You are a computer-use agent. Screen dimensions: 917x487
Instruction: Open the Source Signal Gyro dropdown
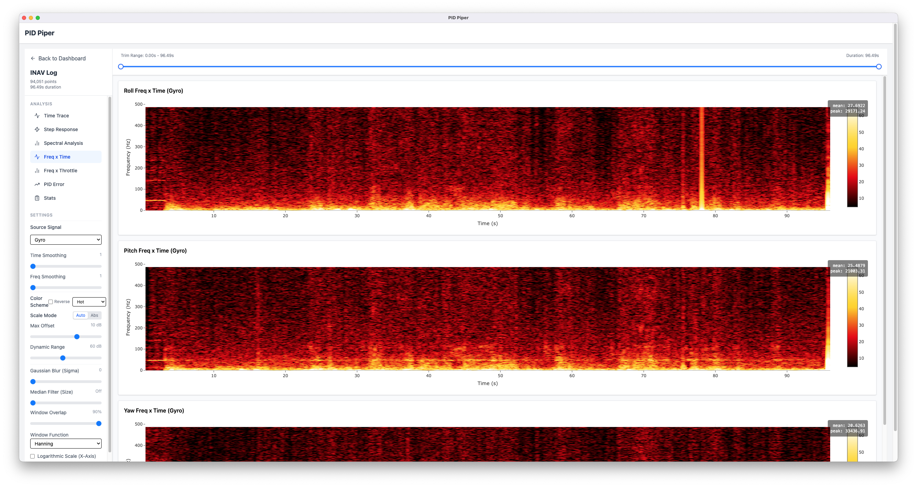66,240
